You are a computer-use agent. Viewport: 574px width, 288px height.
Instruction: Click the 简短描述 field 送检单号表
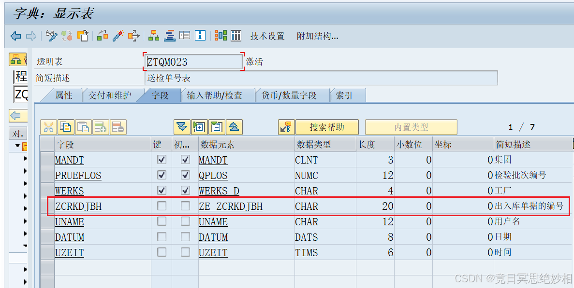pyautogui.click(x=321, y=78)
